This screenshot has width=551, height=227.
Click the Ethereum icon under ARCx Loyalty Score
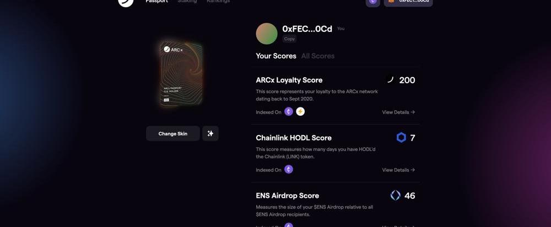click(289, 112)
